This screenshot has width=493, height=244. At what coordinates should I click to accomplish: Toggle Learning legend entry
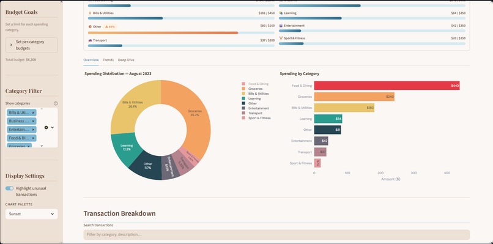coord(251,98)
